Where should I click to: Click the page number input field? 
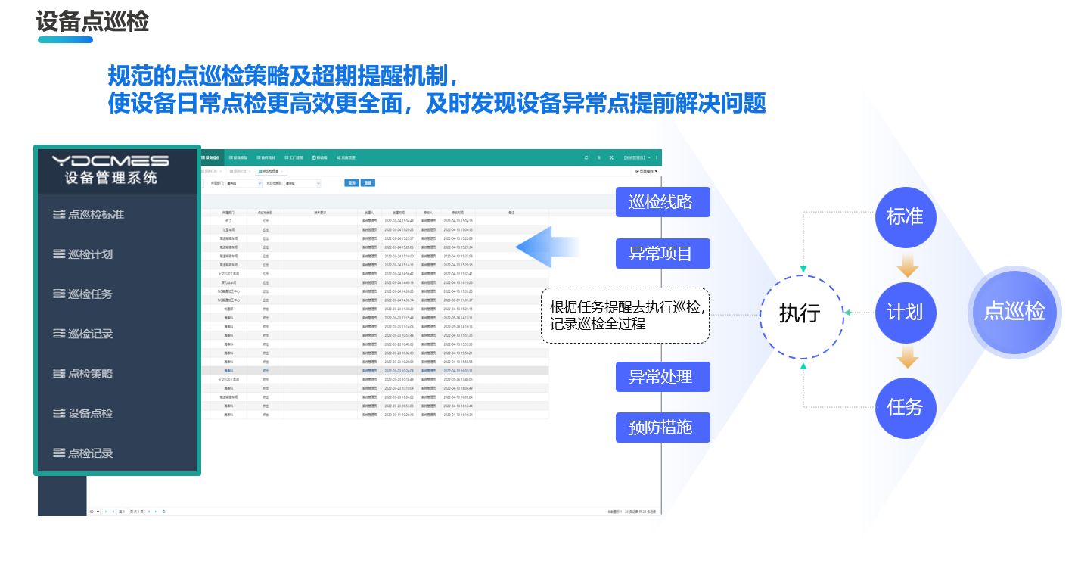[126, 512]
